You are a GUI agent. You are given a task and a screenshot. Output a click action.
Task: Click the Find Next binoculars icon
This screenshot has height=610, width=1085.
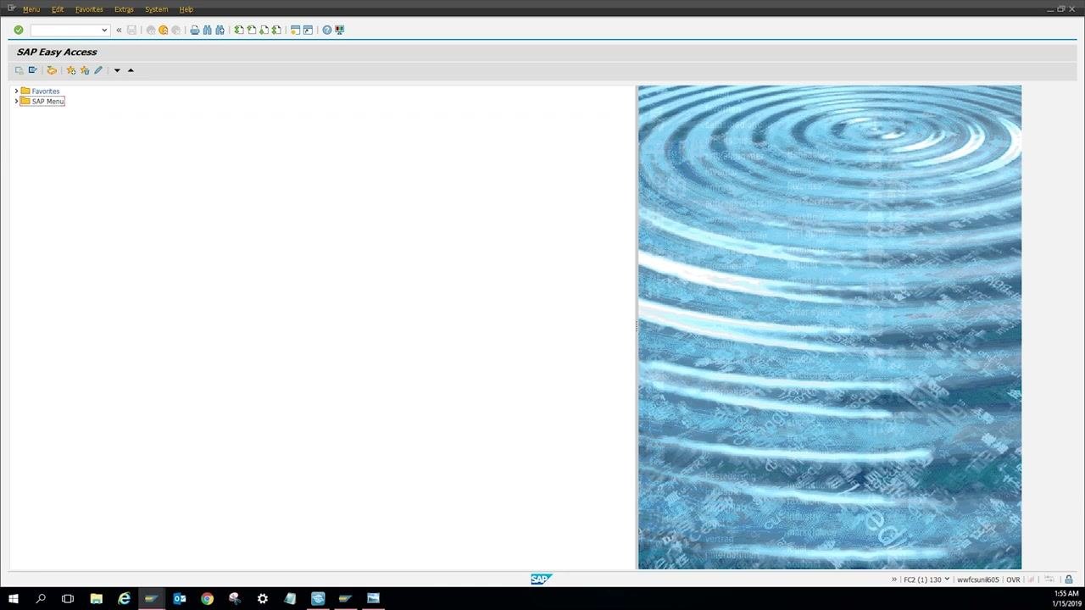[x=220, y=30]
